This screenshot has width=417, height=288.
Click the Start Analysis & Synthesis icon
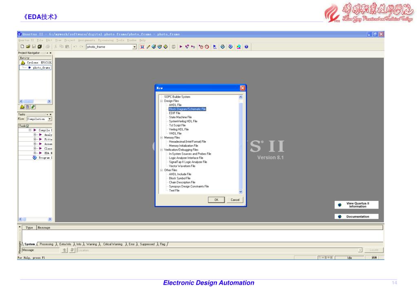point(187,47)
